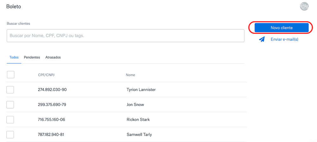The image size is (317, 142).
Task: Click the Boleto page title
Action: pyautogui.click(x=14, y=6)
